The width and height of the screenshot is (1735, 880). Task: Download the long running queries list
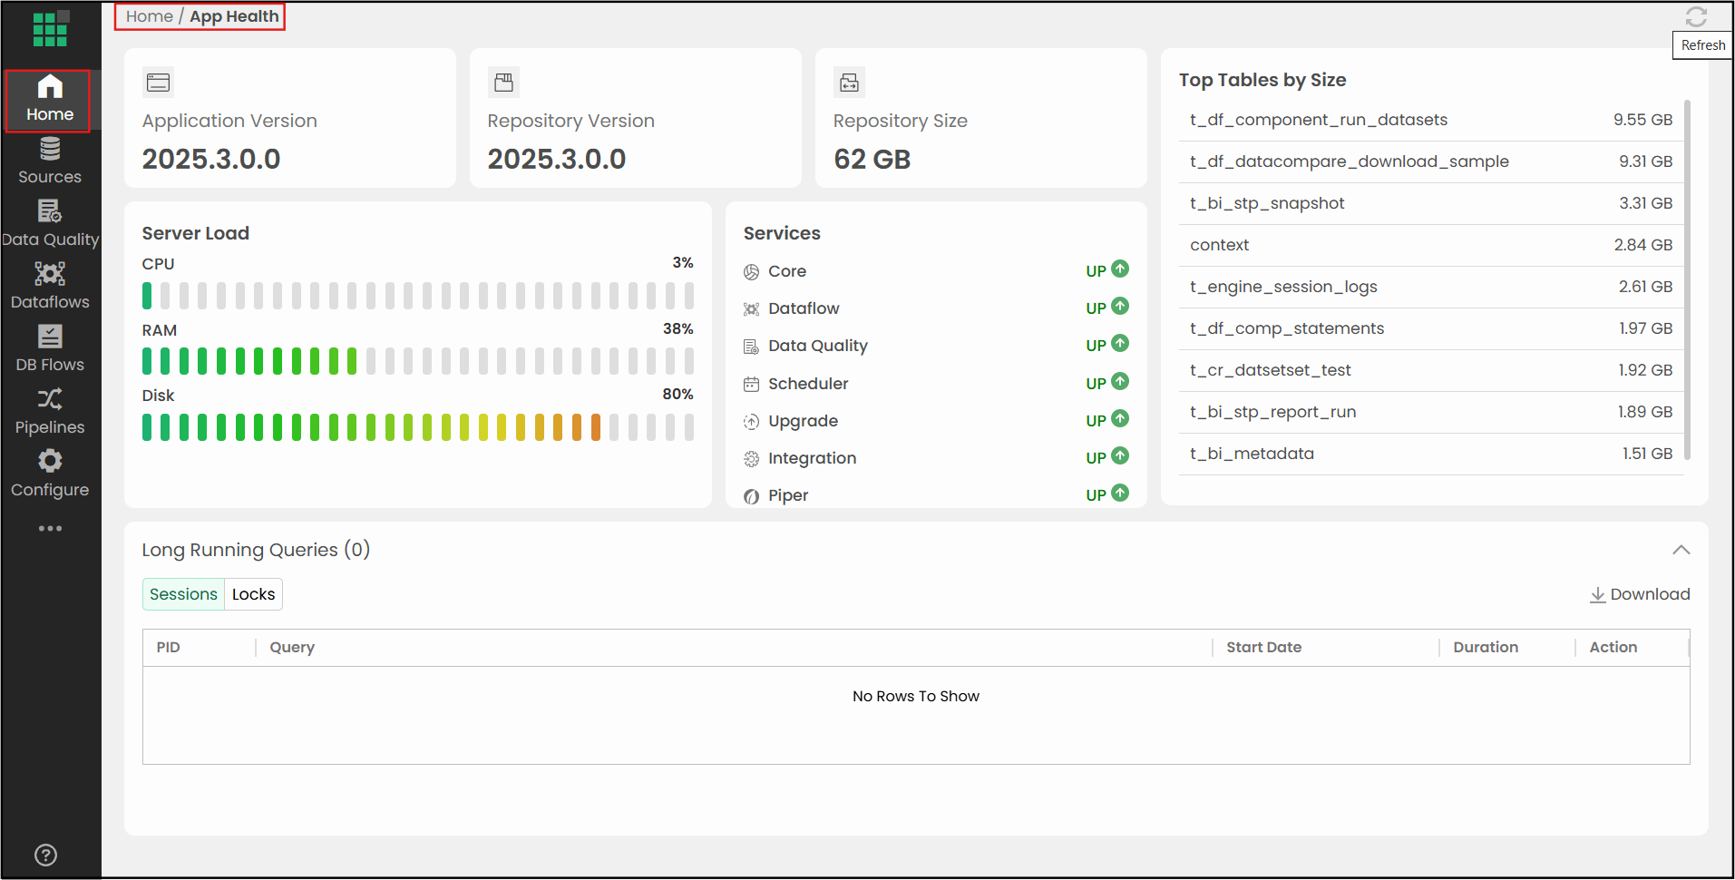pyautogui.click(x=1640, y=594)
